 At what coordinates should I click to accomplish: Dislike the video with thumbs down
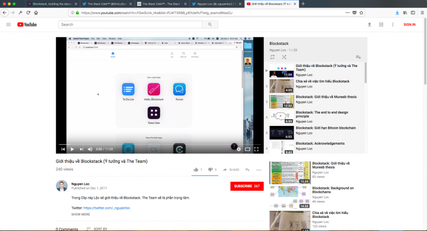coord(210,170)
